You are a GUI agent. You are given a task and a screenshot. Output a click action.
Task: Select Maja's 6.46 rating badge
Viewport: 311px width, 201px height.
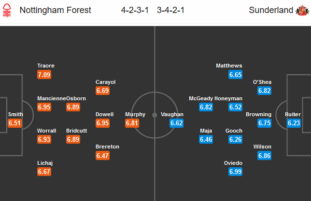pyautogui.click(x=206, y=140)
